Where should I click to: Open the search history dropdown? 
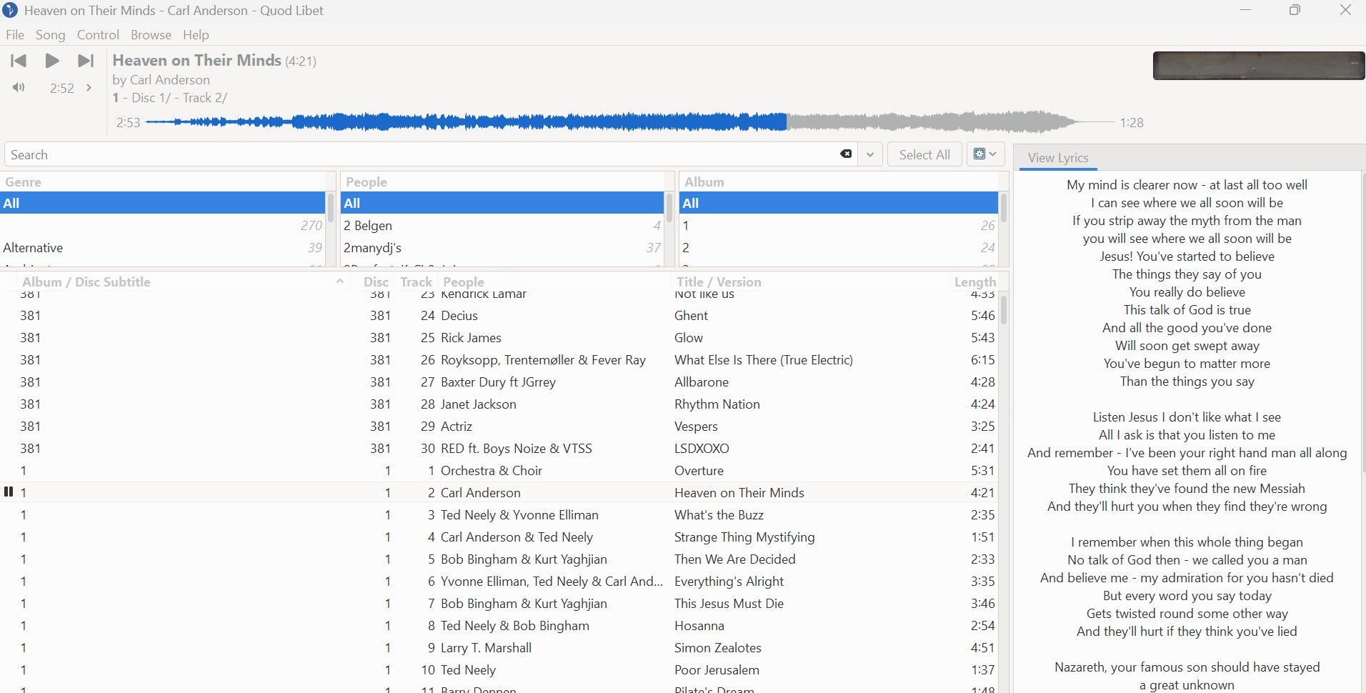[869, 154]
